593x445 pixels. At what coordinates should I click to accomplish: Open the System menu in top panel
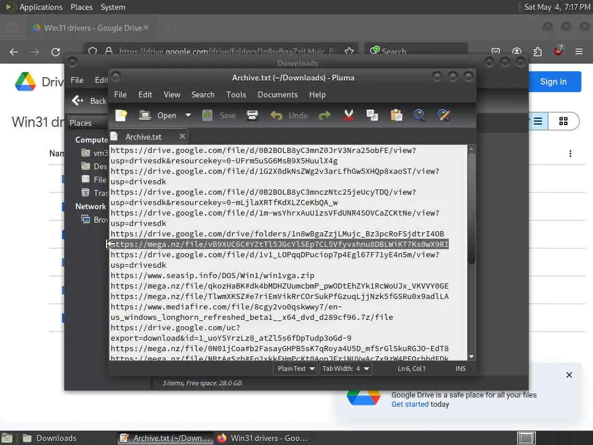[x=113, y=7]
